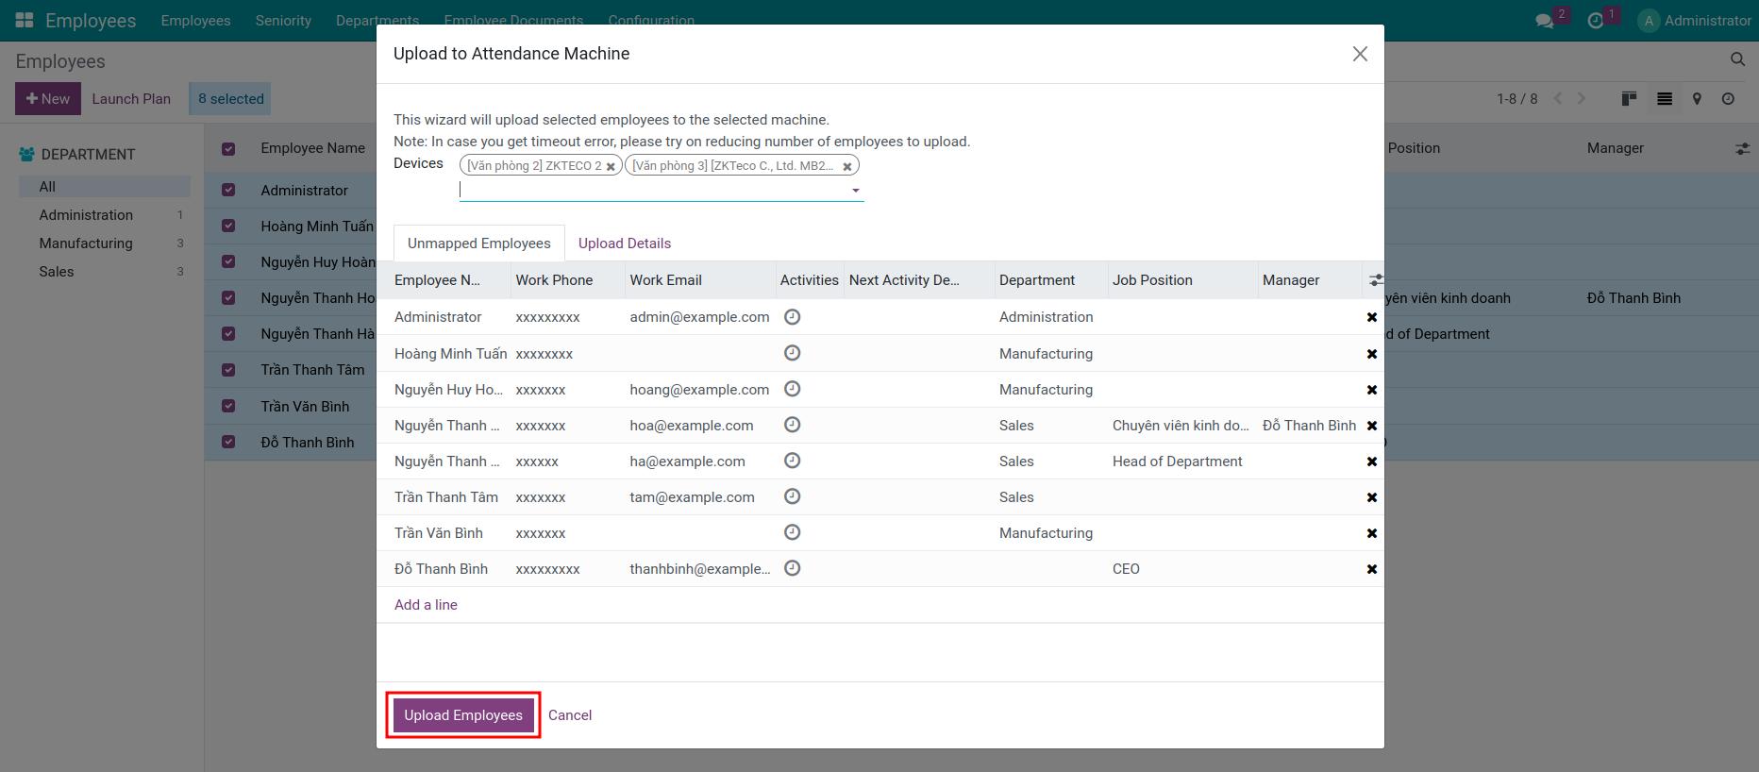
Task: Open the conversations messages icon
Action: 1544,21
